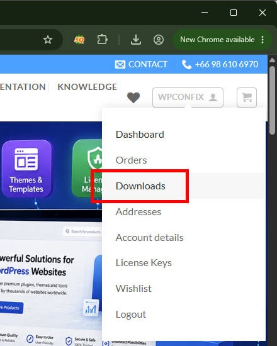This screenshot has width=277, height=346.
Task: Go to Dashboard in account menu
Action: (140, 135)
